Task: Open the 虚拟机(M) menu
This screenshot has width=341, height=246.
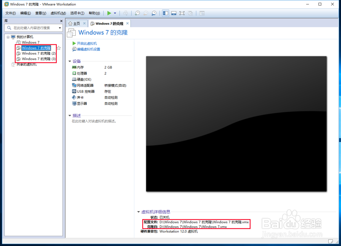Action: coord(58,13)
